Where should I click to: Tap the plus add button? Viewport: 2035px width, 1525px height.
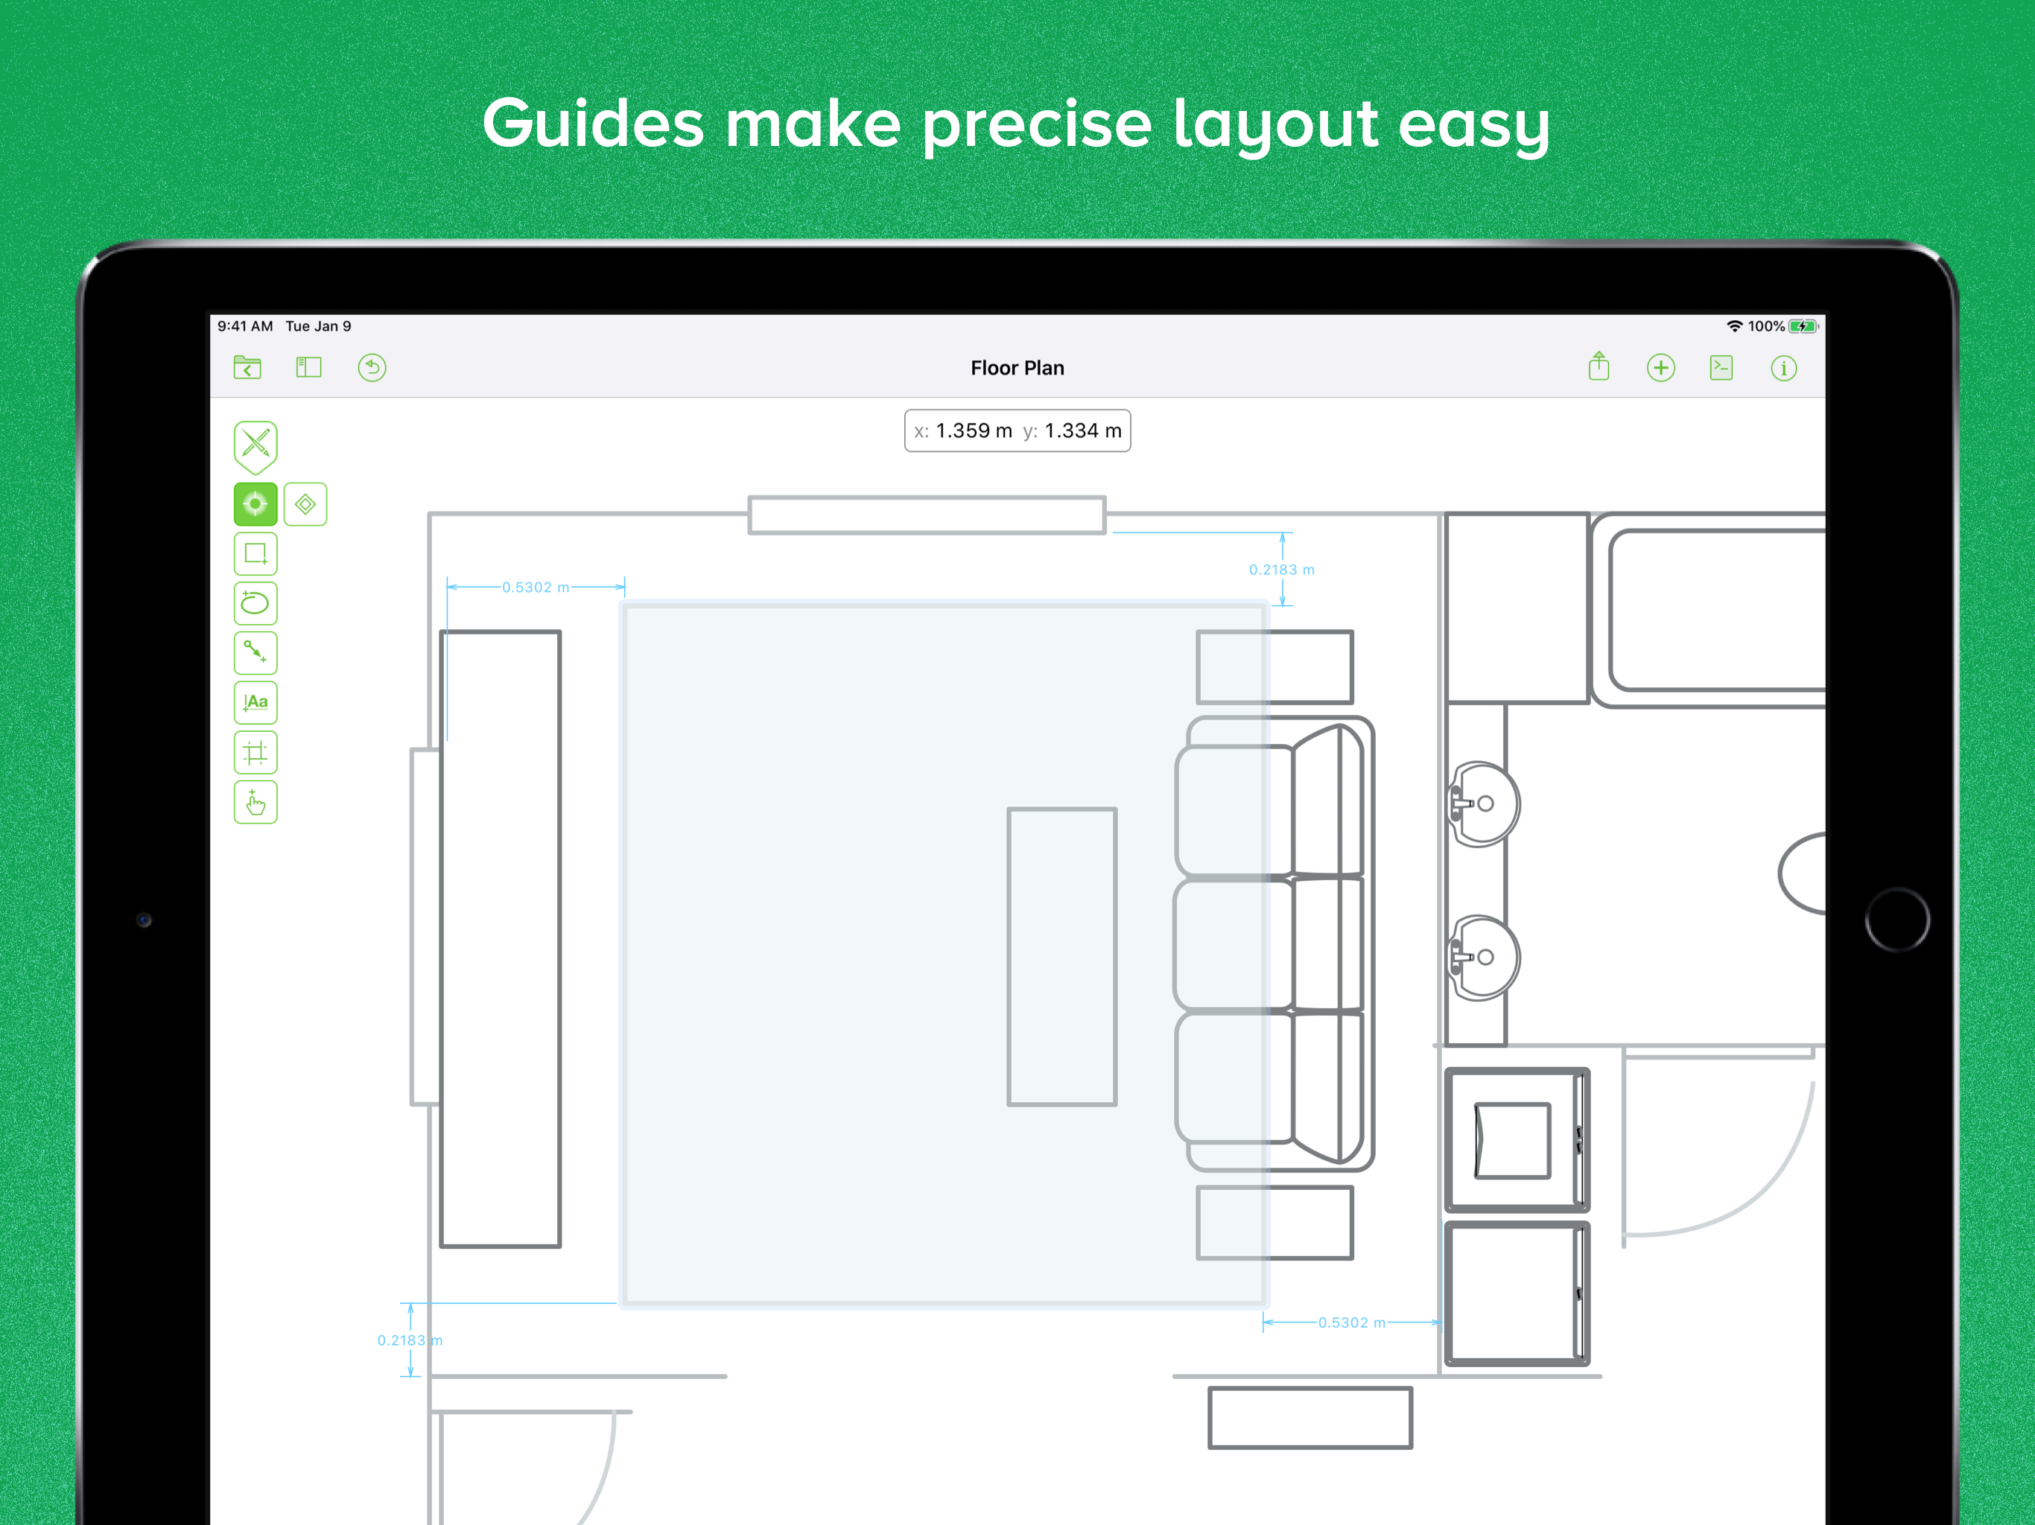tap(1660, 368)
